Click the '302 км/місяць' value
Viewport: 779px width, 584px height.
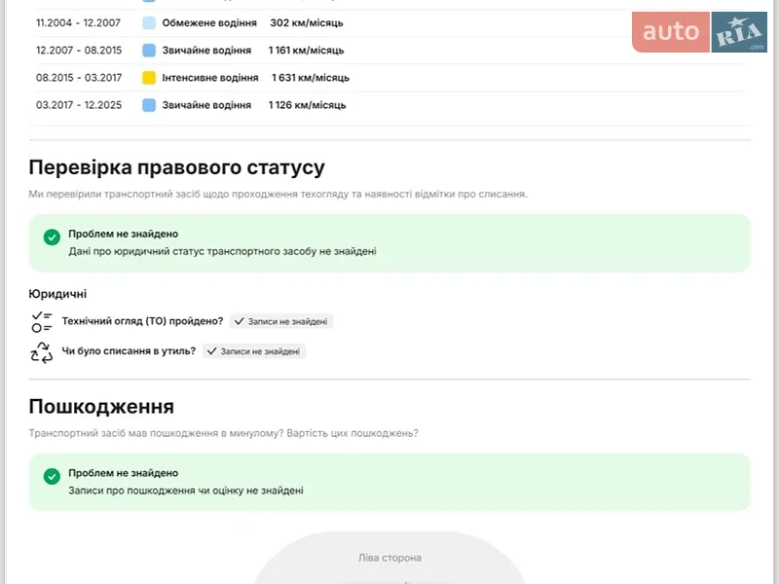(307, 22)
